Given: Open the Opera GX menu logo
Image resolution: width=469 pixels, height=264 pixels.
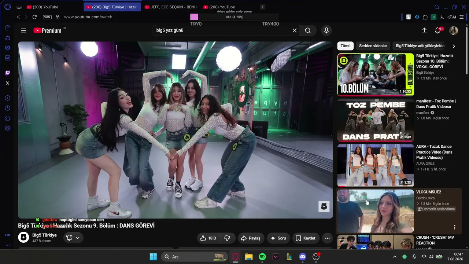Looking at the screenshot, I should point(8,7).
